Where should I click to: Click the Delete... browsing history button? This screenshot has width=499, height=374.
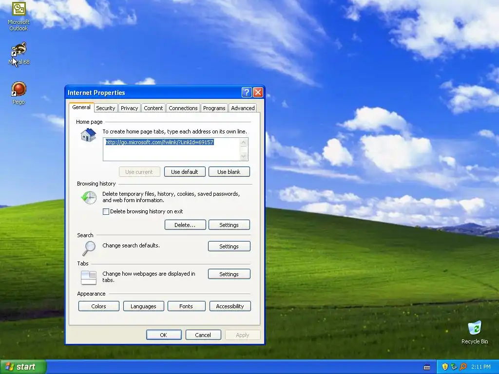click(x=185, y=225)
